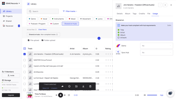Toggle the loop/repeat playback icon

(x=69, y=95)
